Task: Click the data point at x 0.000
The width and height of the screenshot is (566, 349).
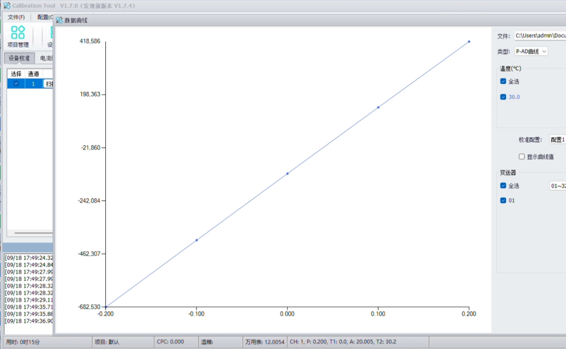Action: pos(287,173)
